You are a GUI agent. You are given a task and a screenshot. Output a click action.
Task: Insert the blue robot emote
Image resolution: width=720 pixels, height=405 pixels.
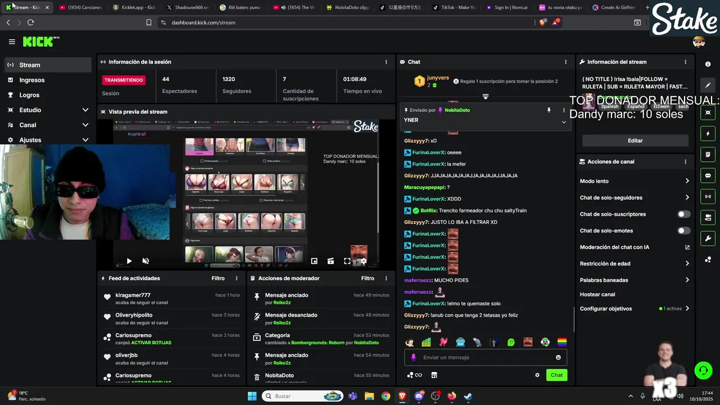point(460,342)
